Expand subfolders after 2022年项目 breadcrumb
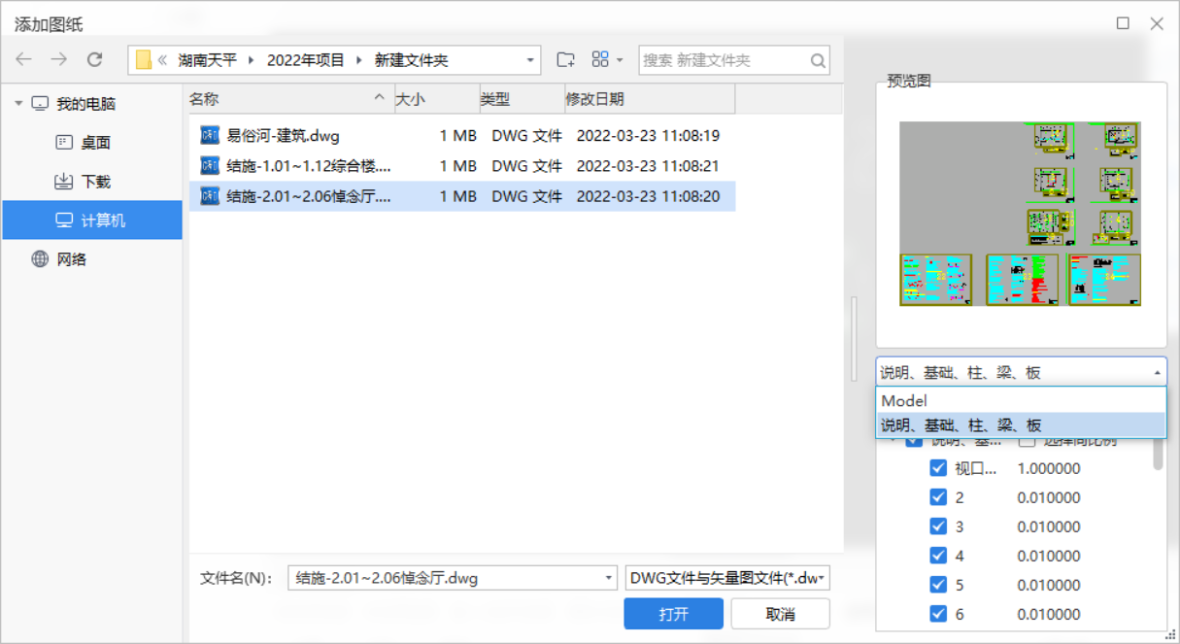1180x644 pixels. [x=358, y=60]
